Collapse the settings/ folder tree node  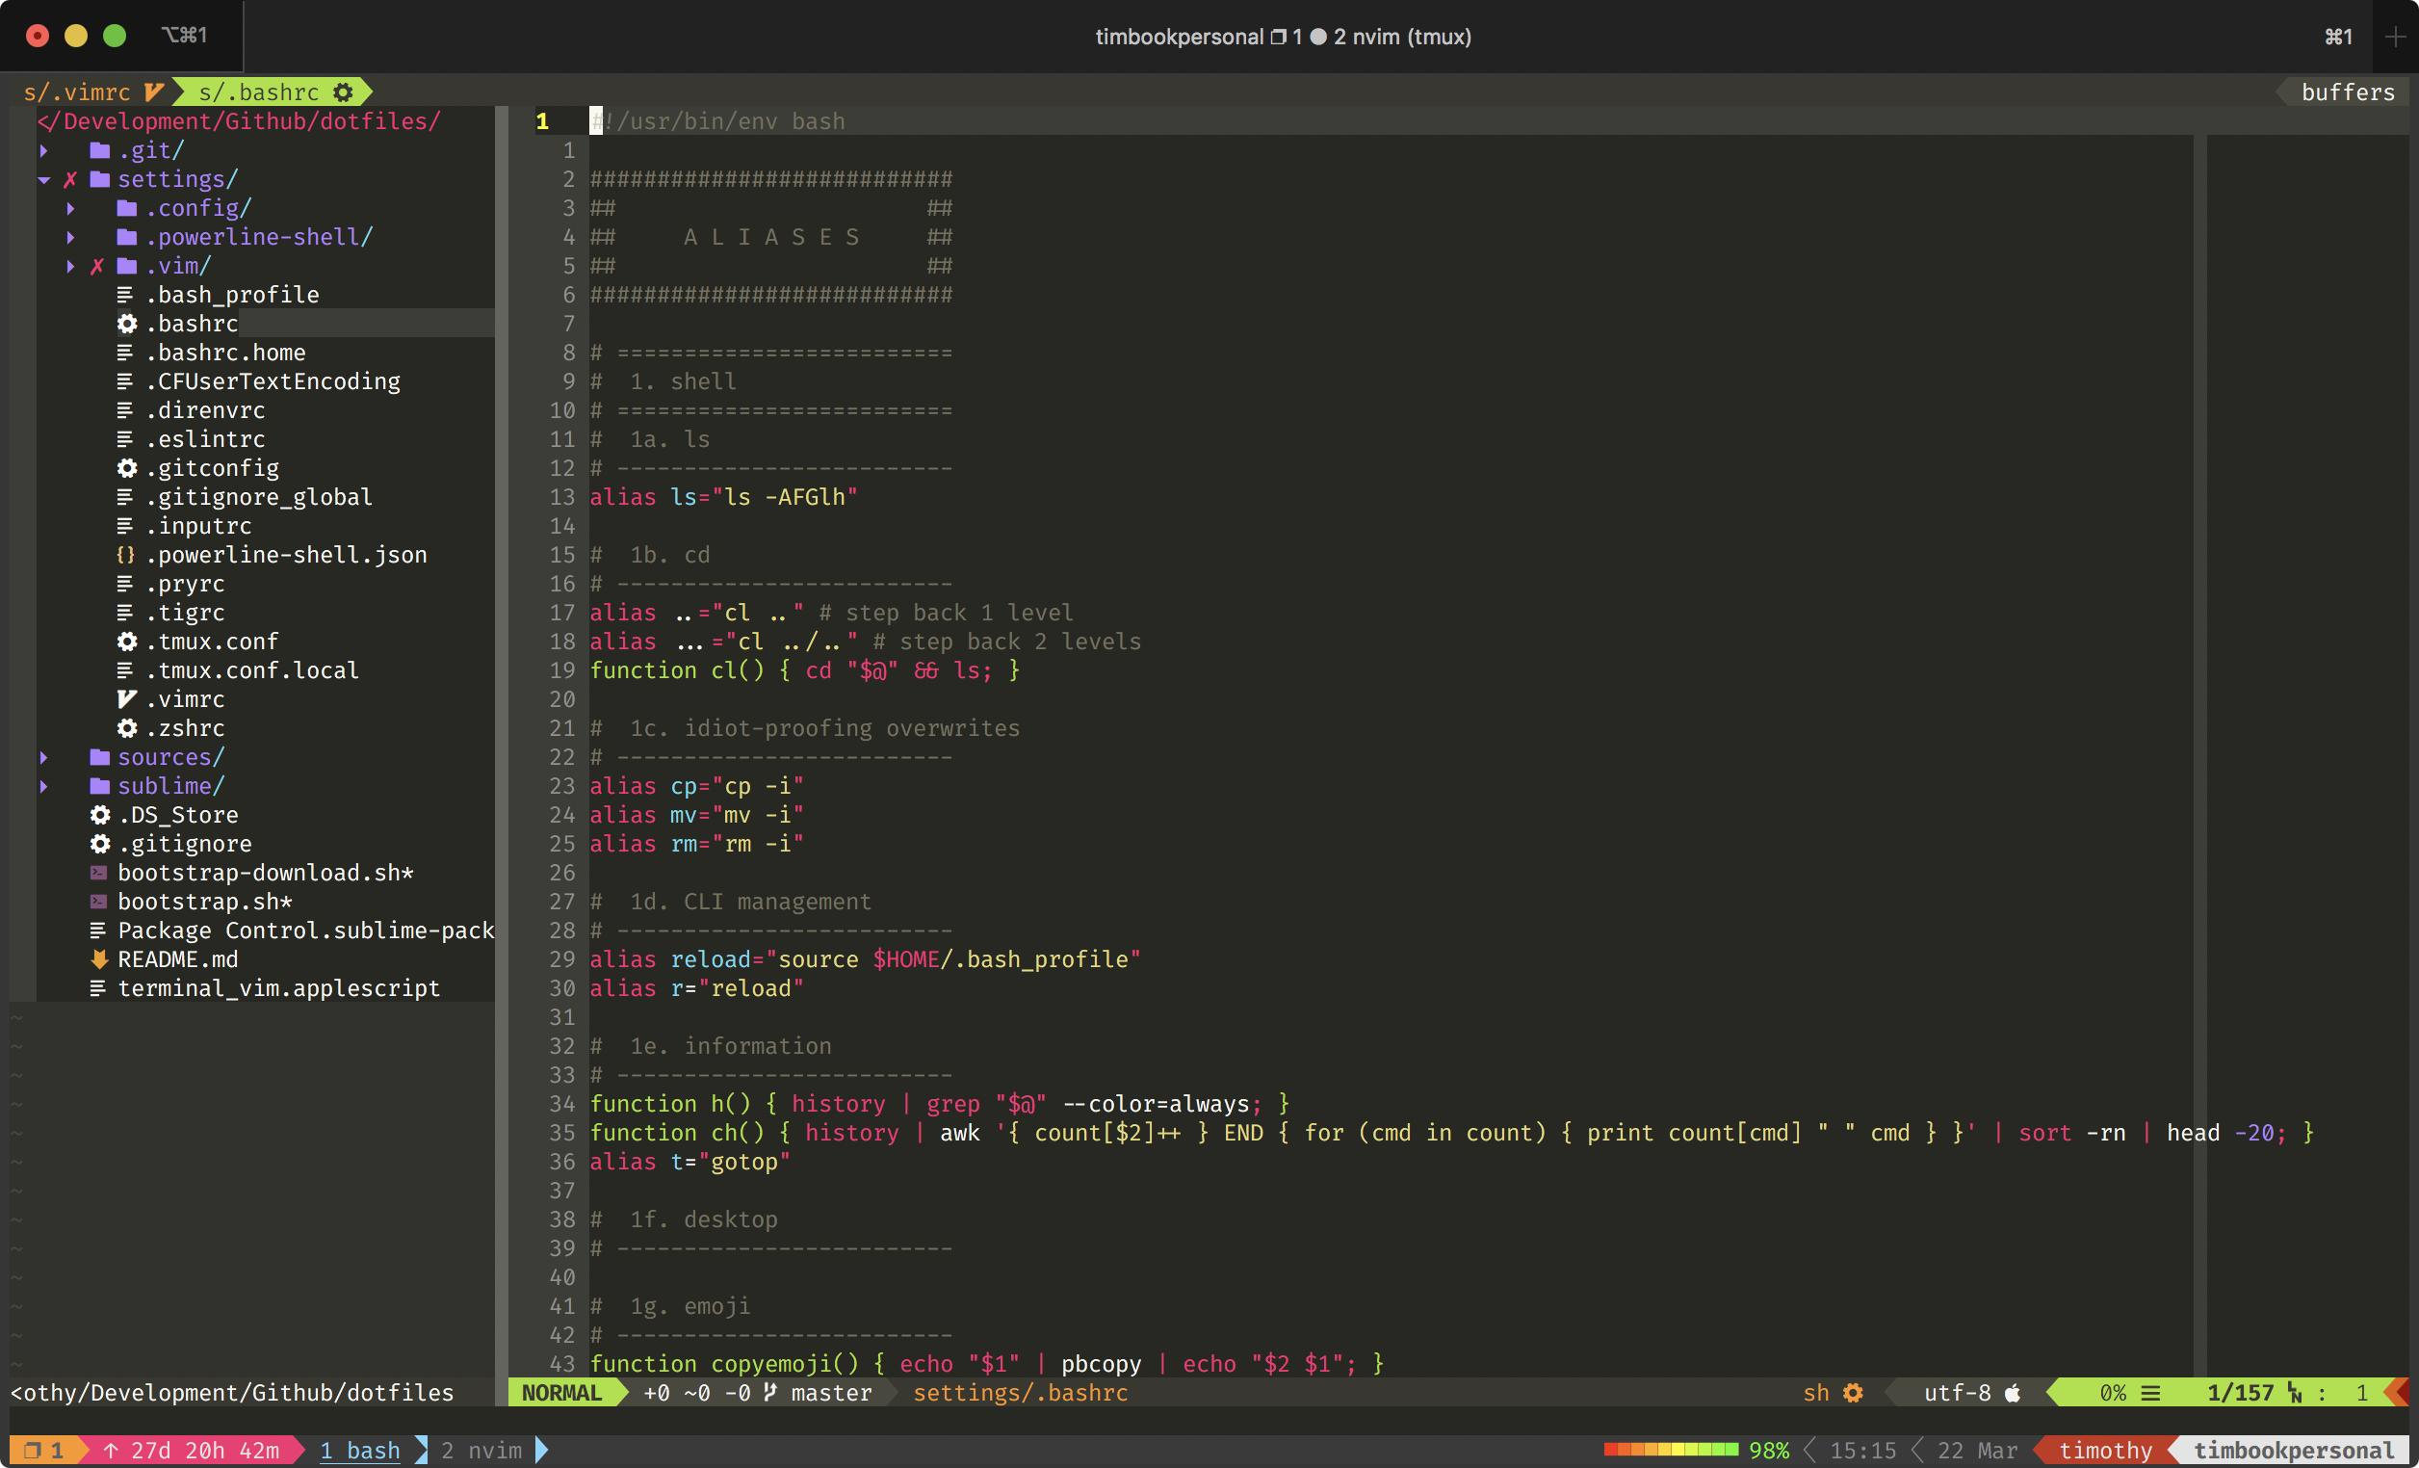click(x=44, y=180)
